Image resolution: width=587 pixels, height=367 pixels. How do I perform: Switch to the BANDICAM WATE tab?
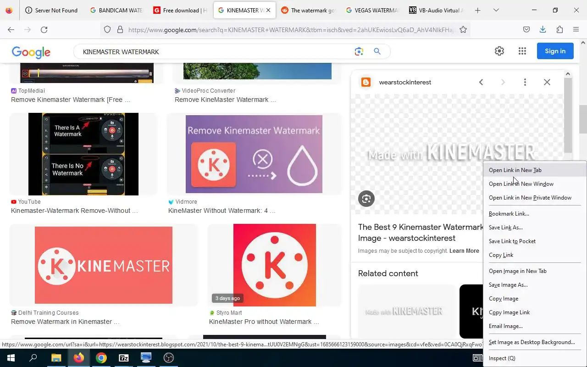116,10
